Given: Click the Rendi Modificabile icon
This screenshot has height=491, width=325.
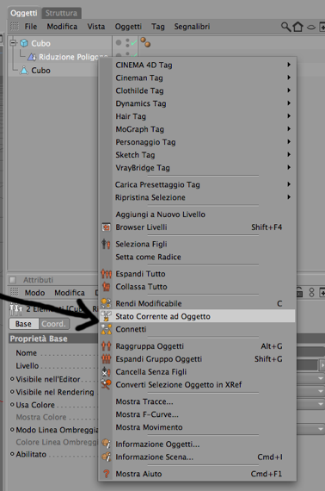Looking at the screenshot, I should [106, 303].
